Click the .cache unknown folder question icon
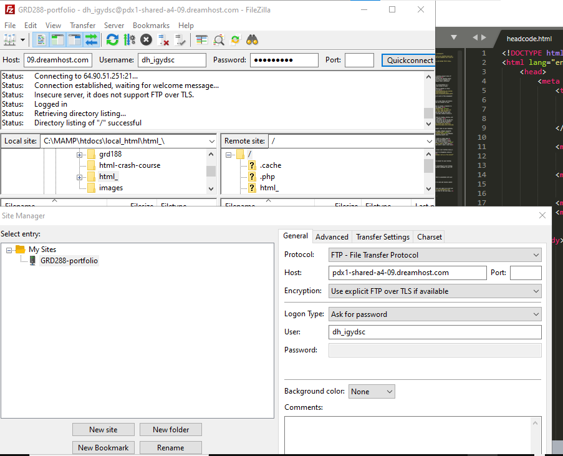Viewport: 563px width, 456px height. coord(252,165)
